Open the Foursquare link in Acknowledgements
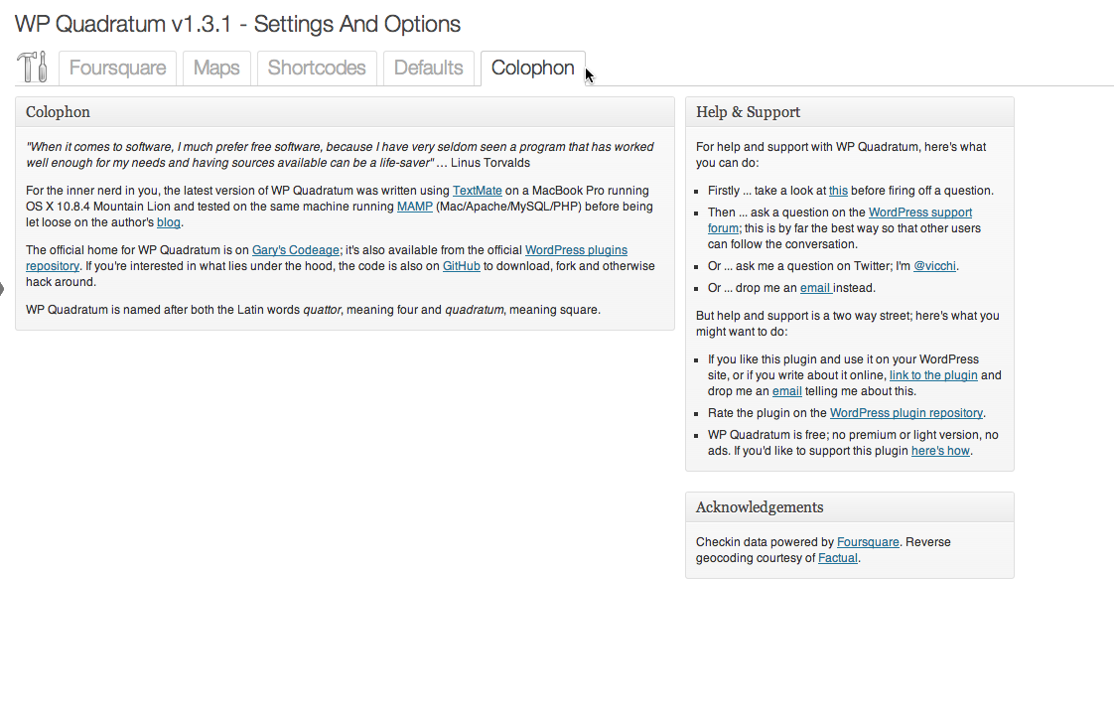The height and width of the screenshot is (710, 1114). click(x=868, y=541)
